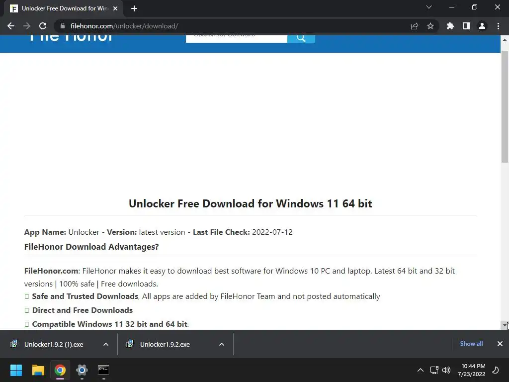The image size is (509, 382).
Task: Click the heading Unlocker Free Download for Windows 11
Action: [x=251, y=203]
